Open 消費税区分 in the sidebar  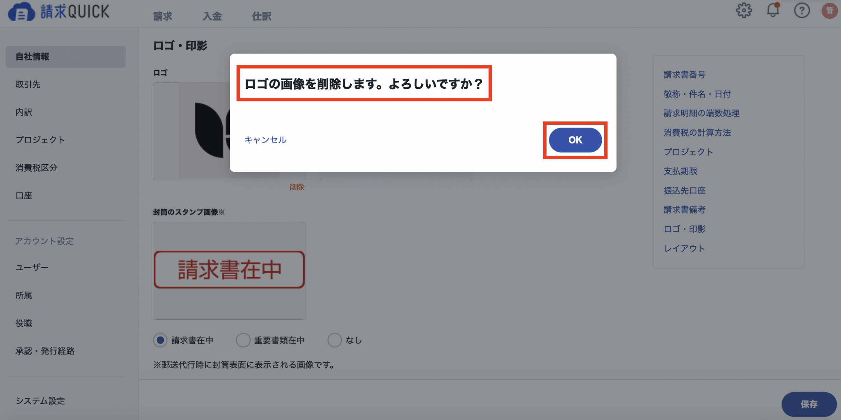click(36, 168)
